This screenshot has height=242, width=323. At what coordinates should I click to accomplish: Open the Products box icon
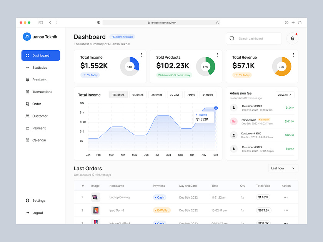[27, 80]
